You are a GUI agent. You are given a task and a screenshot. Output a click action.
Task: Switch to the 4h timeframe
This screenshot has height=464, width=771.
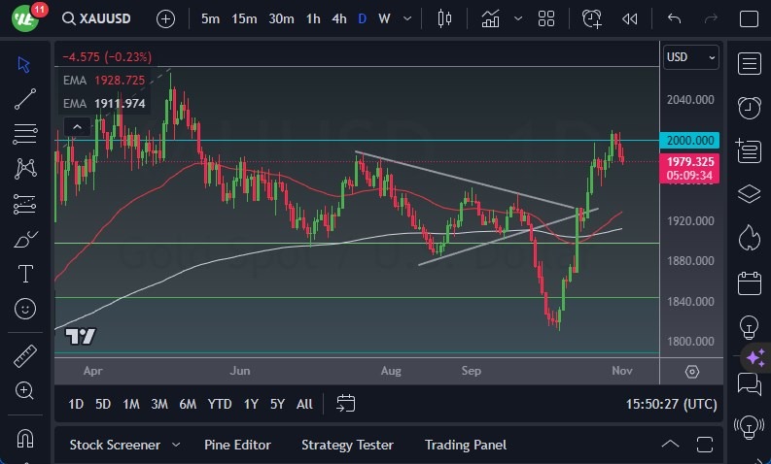click(338, 18)
